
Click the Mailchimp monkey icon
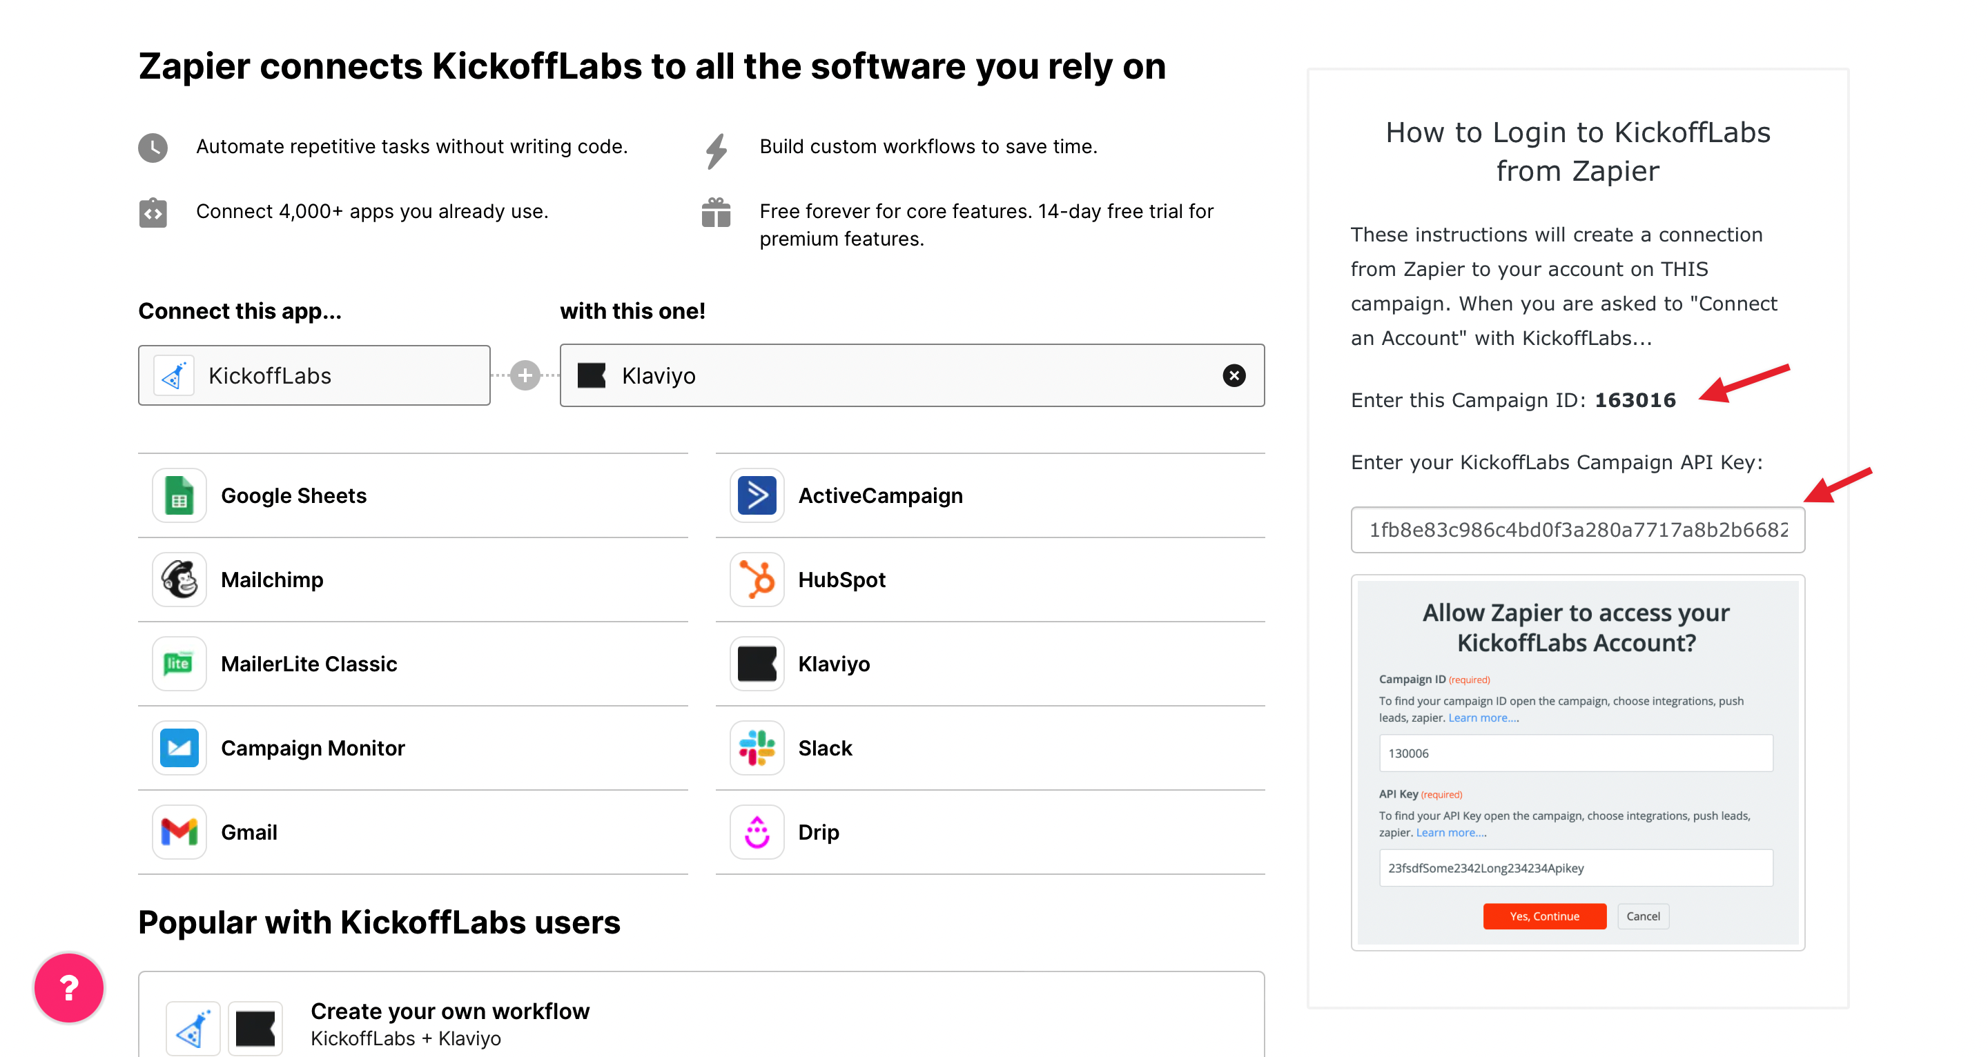[x=179, y=580]
